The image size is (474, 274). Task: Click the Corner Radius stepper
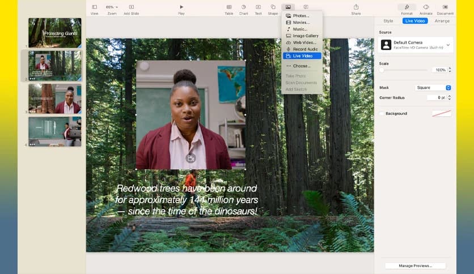(x=449, y=97)
